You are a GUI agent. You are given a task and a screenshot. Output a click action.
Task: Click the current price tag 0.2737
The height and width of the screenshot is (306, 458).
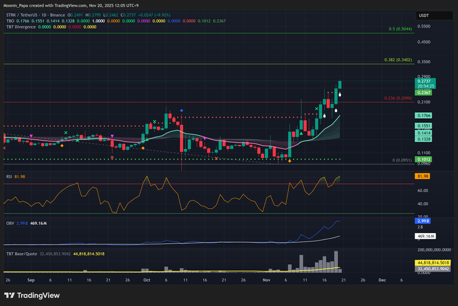pyautogui.click(x=424, y=81)
